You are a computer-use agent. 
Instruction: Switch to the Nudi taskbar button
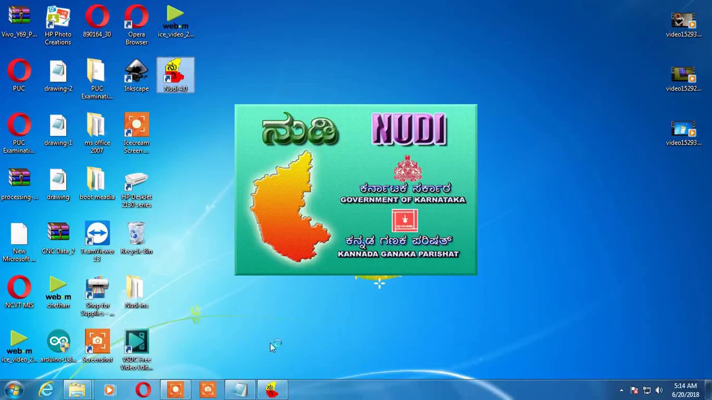coord(272,390)
